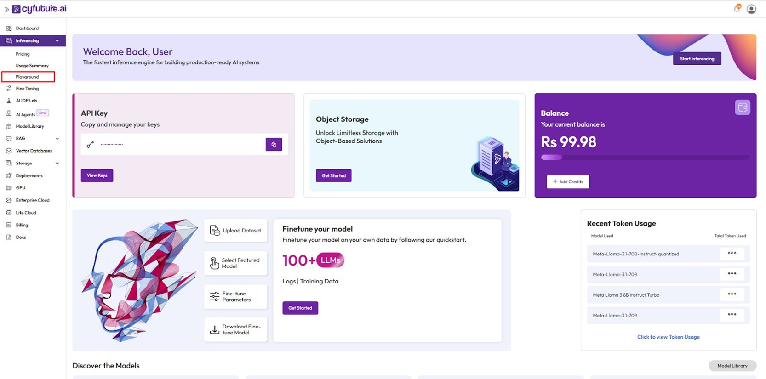Image resolution: width=766 pixels, height=379 pixels.
Task: Go to Vector Databases section
Action: [34, 151]
